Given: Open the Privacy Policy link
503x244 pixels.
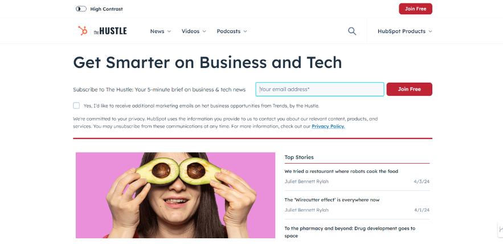Looking at the screenshot, I should coord(328,126).
